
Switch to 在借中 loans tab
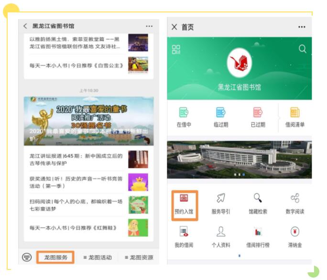pyautogui.click(x=184, y=117)
